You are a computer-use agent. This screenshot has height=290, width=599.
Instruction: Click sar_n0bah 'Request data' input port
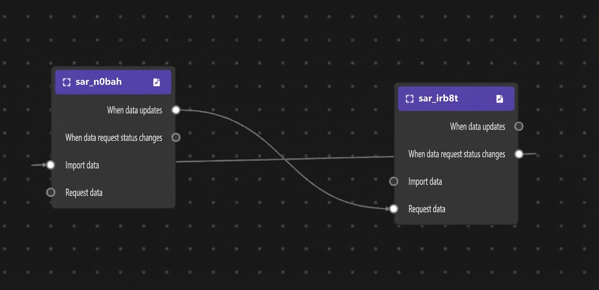(x=50, y=192)
